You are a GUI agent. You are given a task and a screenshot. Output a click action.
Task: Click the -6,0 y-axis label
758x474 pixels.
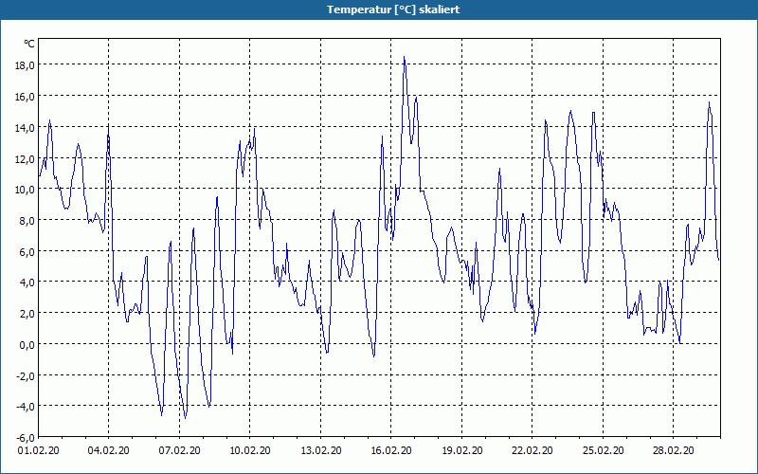[26, 438]
